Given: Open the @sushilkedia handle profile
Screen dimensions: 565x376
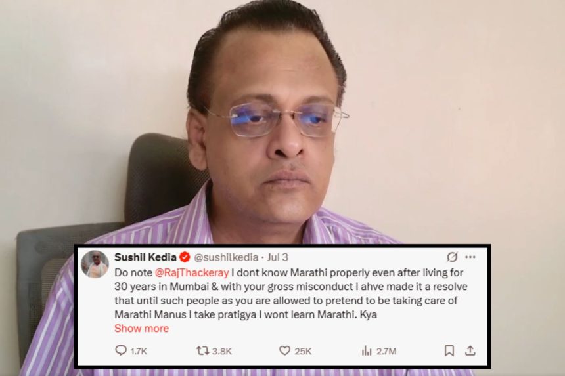Looking at the screenshot, I should click(226, 257).
